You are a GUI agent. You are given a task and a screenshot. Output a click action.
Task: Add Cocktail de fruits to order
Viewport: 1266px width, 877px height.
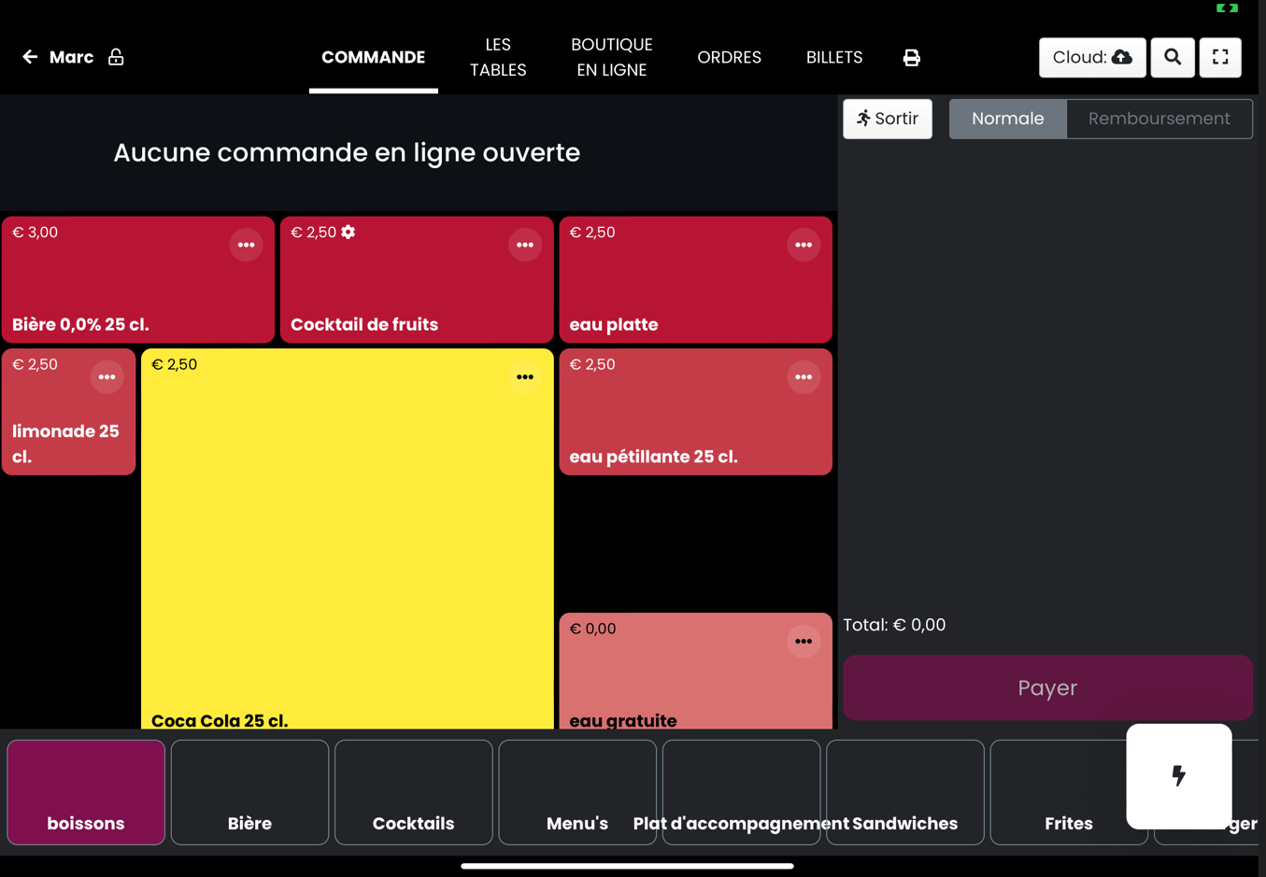pos(417,280)
